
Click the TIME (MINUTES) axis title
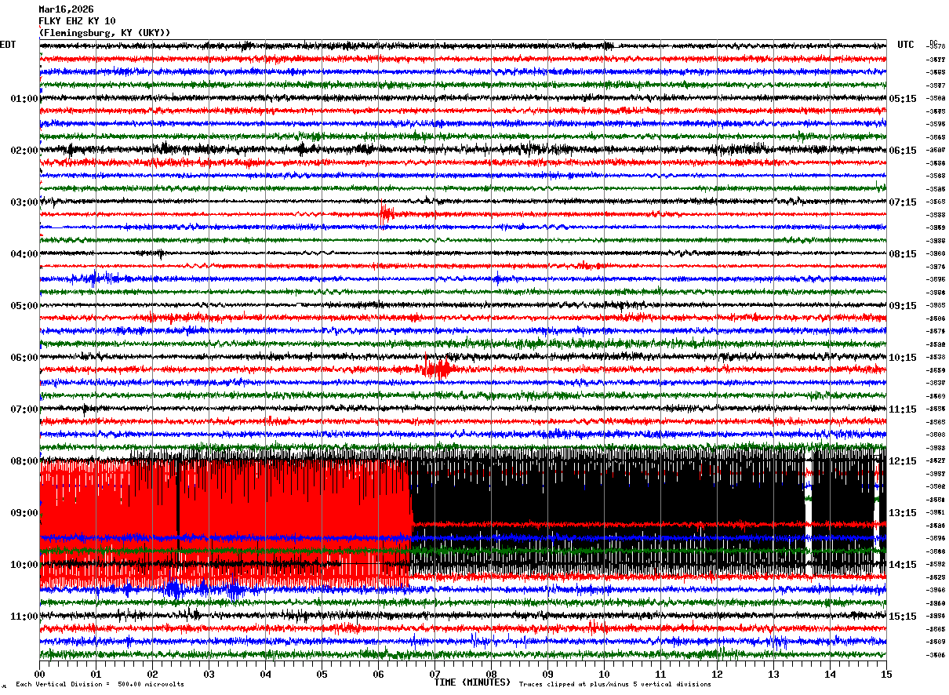(x=472, y=682)
